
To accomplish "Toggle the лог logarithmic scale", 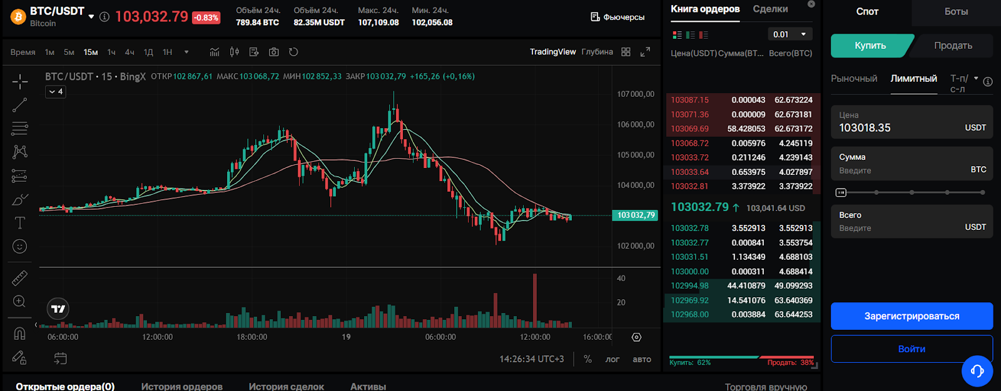I will coord(612,359).
